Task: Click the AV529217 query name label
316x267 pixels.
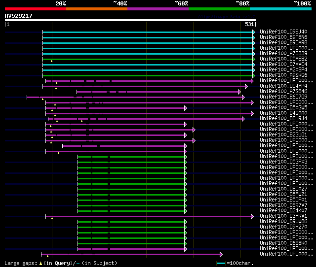Action: coord(19,16)
